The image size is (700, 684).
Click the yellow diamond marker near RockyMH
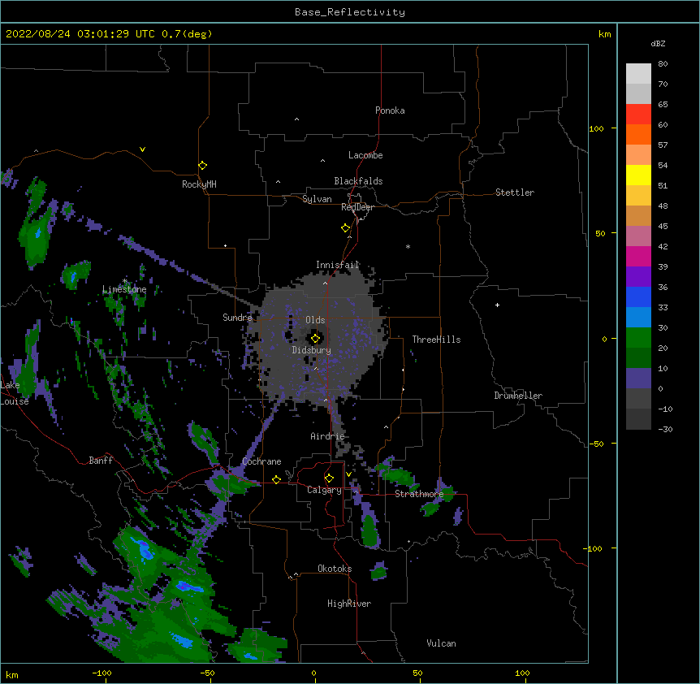point(202,166)
